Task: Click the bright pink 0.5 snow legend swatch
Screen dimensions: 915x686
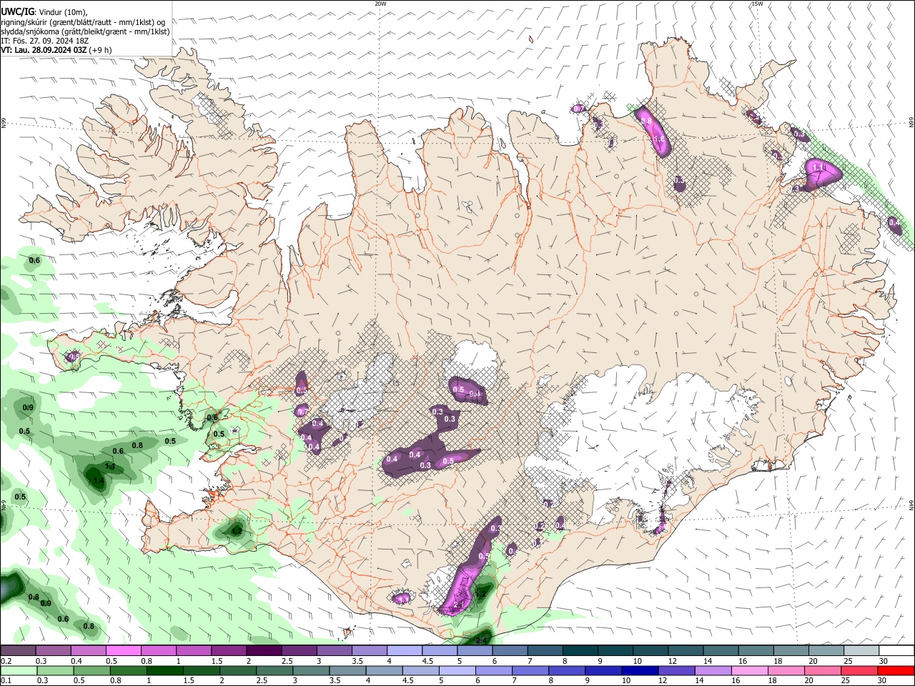Action: pos(123,651)
